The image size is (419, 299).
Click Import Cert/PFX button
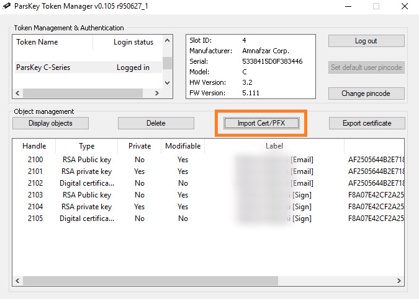coord(261,123)
